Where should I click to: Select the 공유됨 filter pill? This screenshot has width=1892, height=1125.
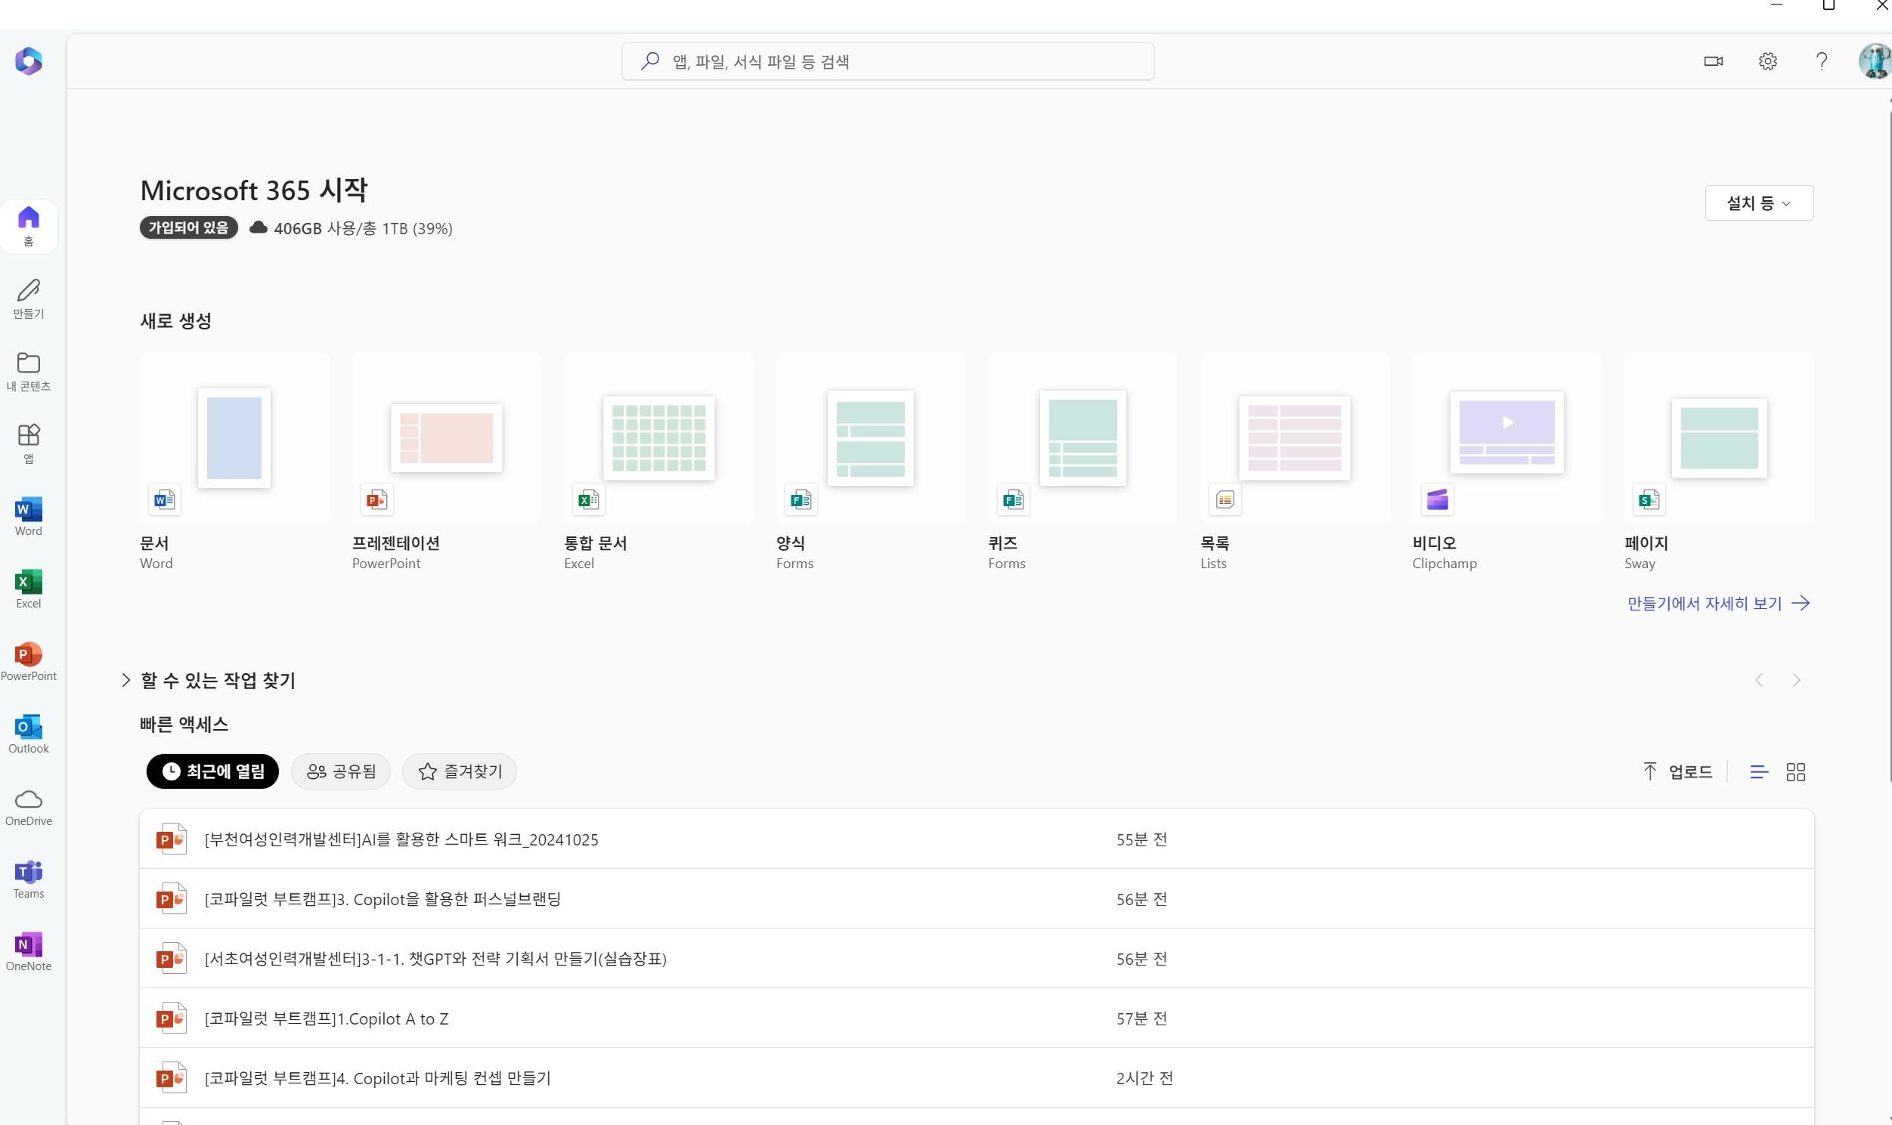[x=340, y=771]
